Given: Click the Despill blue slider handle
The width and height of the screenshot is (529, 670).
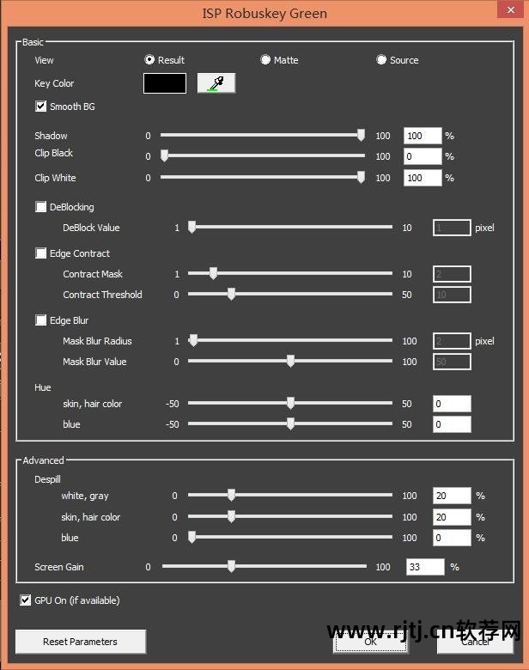Looking at the screenshot, I should click(192, 537).
